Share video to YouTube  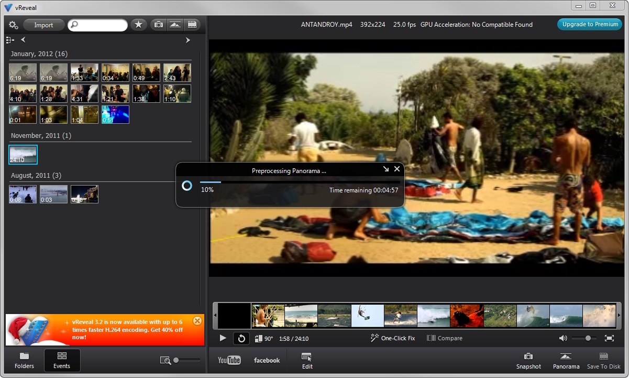[229, 360]
